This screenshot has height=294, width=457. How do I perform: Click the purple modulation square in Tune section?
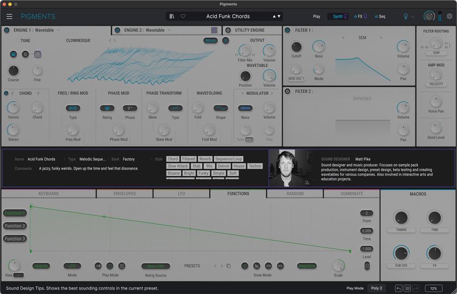pos(38,54)
